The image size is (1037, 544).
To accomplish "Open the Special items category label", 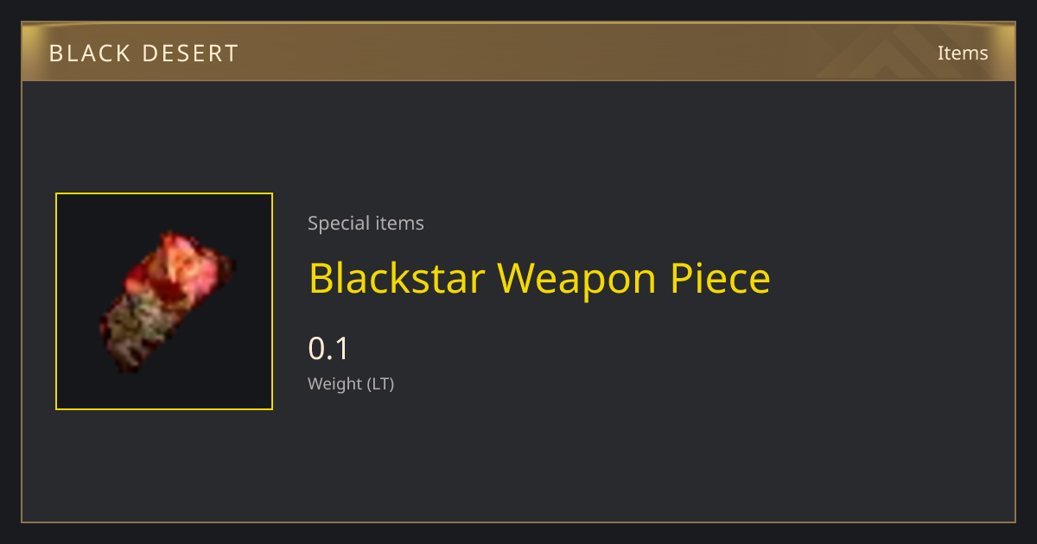I will (366, 224).
